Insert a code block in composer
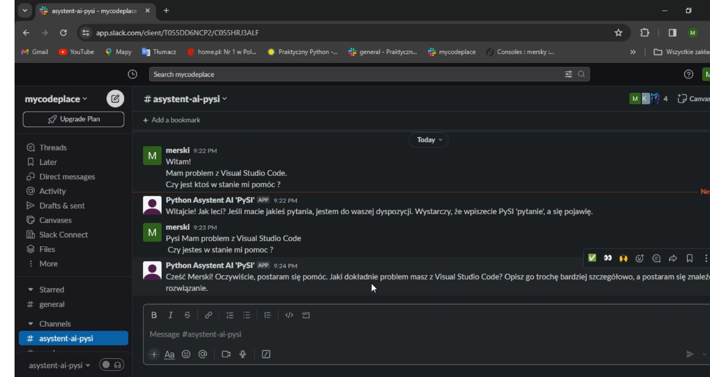 pos(306,315)
